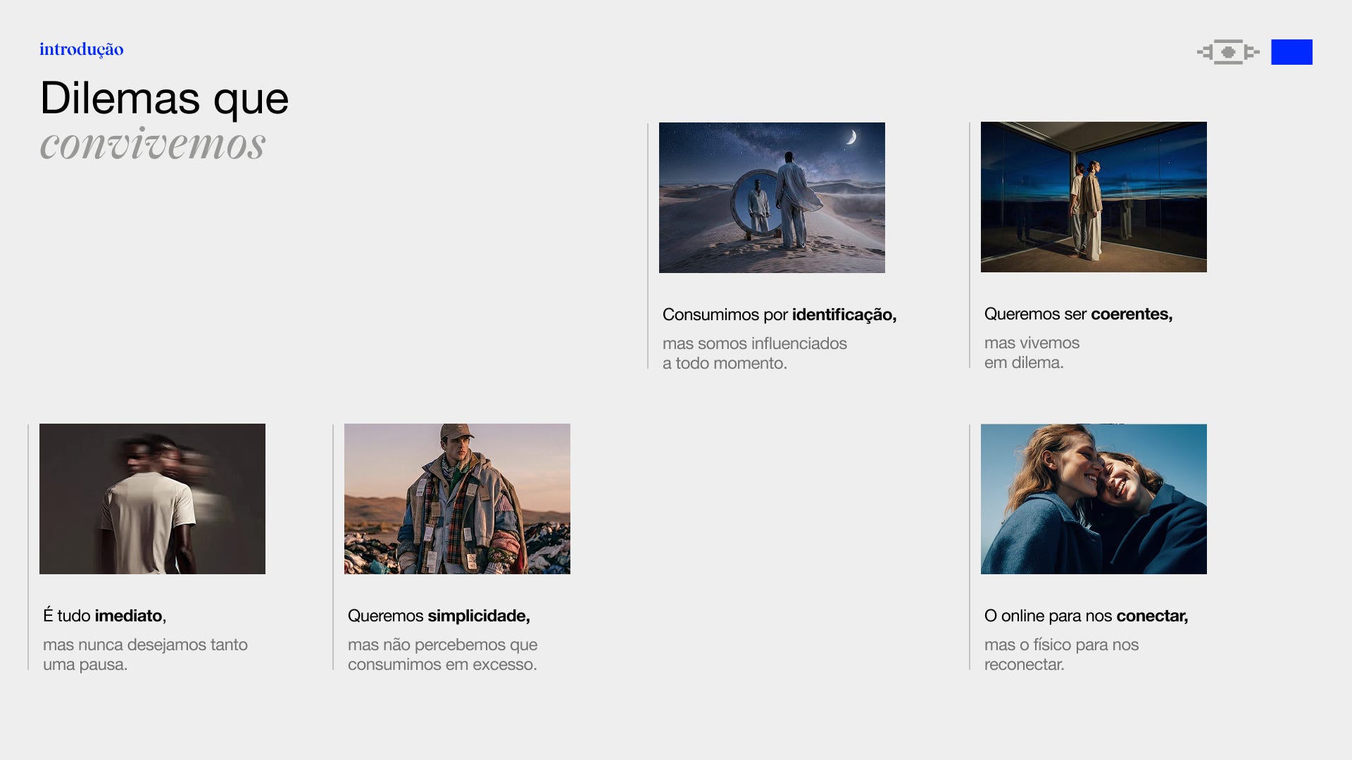Open the glass room reflection photo
The image size is (1352, 760).
pos(1094,197)
